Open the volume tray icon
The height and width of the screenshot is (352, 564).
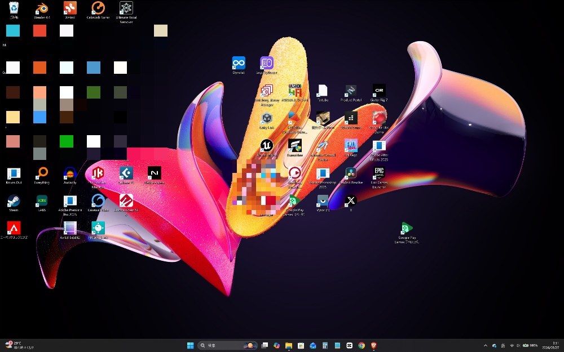point(518,346)
